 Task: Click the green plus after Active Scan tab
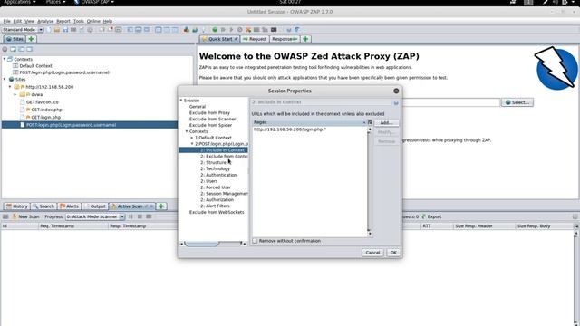(x=161, y=206)
